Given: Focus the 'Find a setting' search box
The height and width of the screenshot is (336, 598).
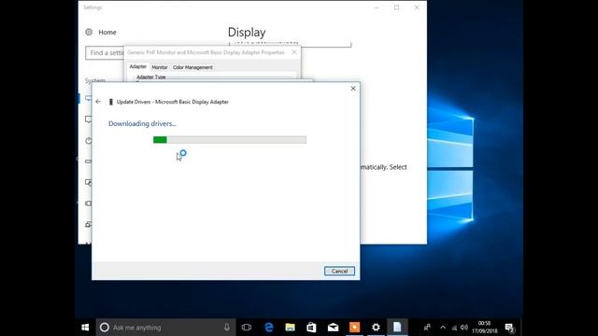Looking at the screenshot, I should tap(105, 53).
